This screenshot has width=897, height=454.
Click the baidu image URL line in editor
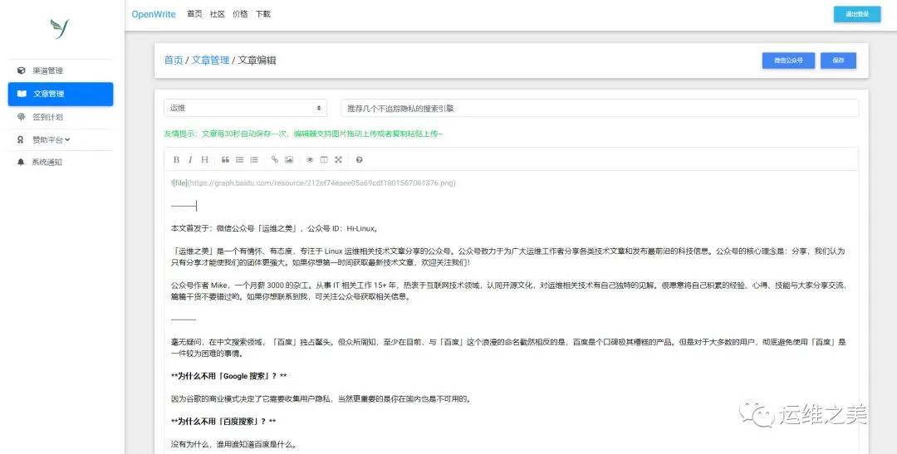(313, 183)
